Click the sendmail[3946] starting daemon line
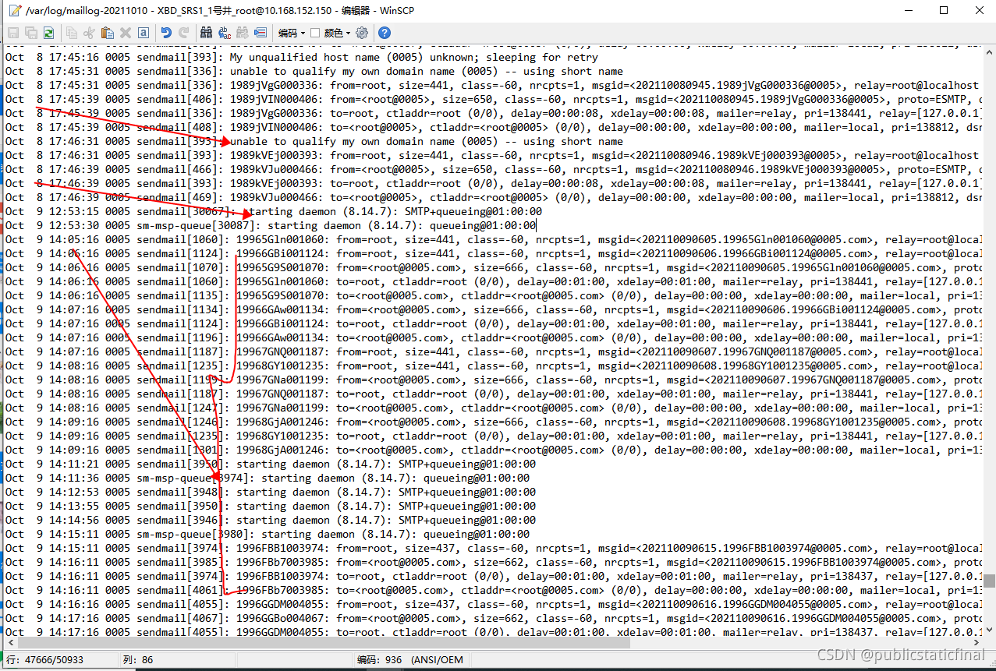This screenshot has width=996, height=671. pos(270,520)
